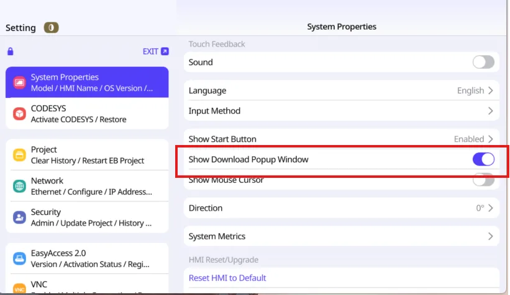The width and height of the screenshot is (510, 295).
Task: Click the Sound row label
Action: [x=201, y=63]
